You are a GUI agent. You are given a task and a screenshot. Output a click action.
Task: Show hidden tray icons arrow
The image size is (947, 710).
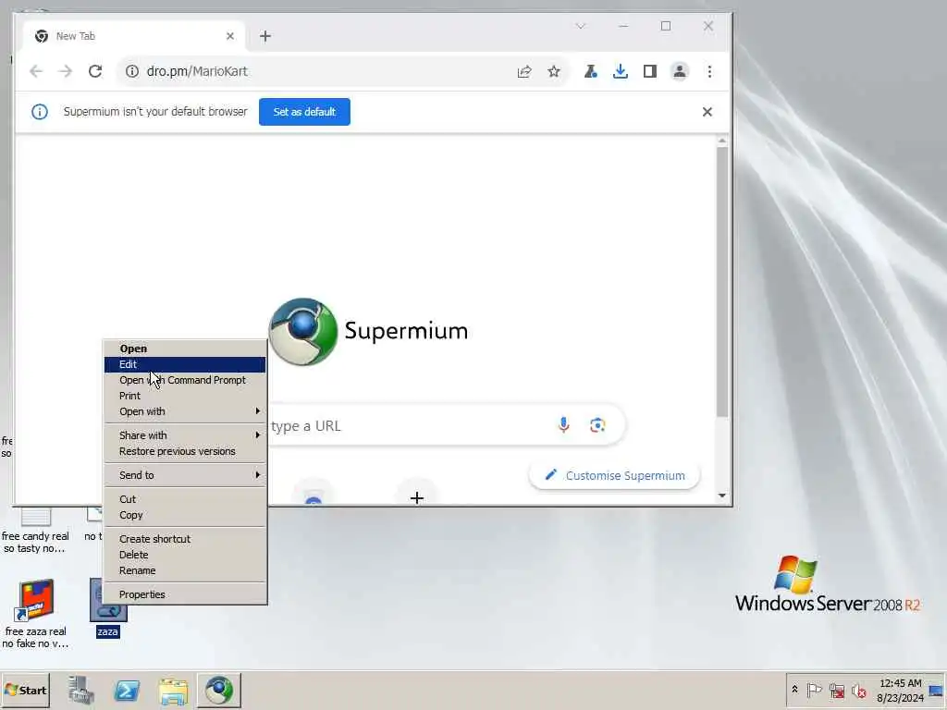click(x=794, y=690)
